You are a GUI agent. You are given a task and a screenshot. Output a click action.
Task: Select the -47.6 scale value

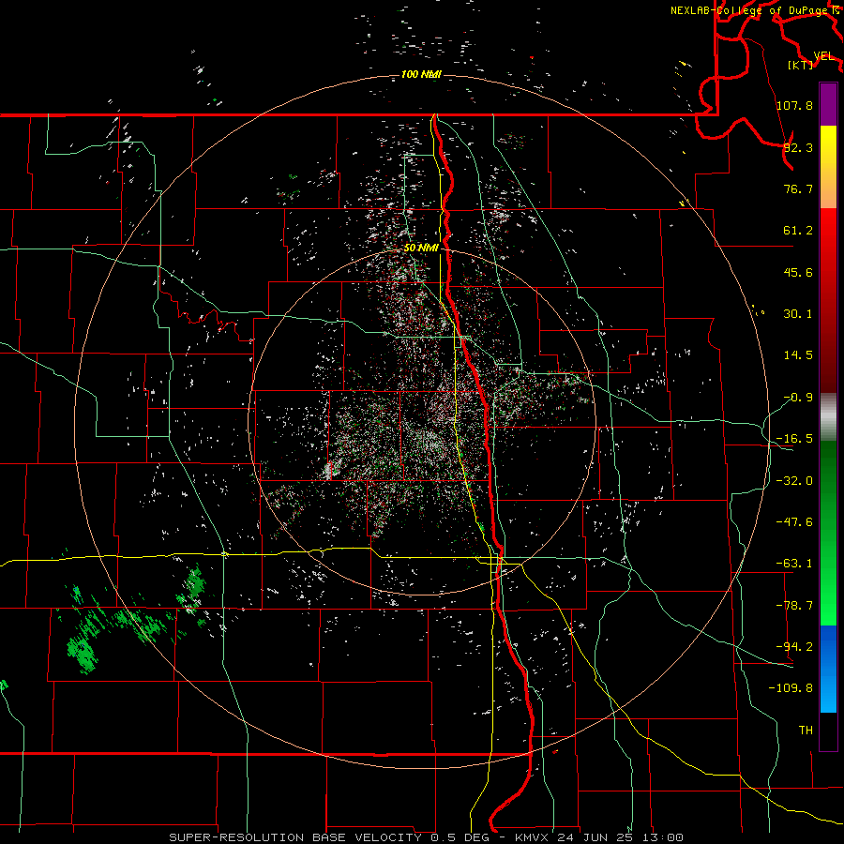click(794, 522)
